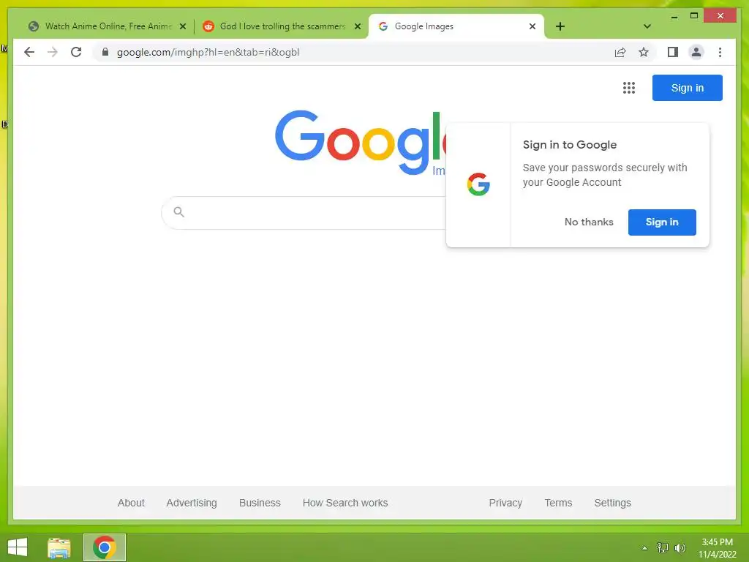The image size is (749, 562).
Task: Open the Terms link
Action: pos(558,503)
